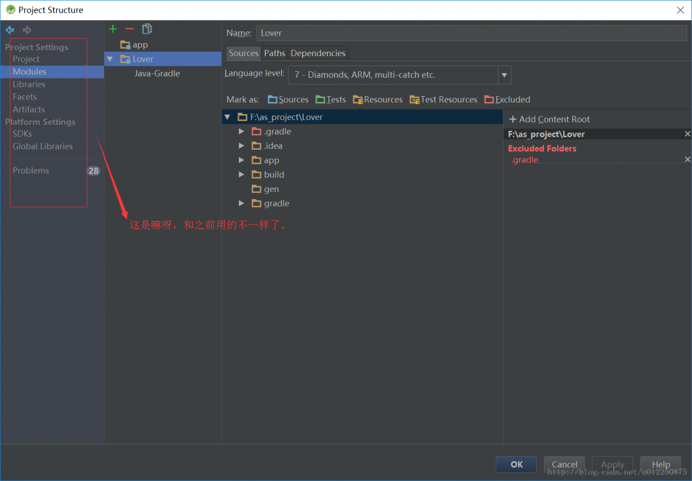This screenshot has width=692, height=481.
Task: Mark folder as Sources
Action: [x=288, y=99]
